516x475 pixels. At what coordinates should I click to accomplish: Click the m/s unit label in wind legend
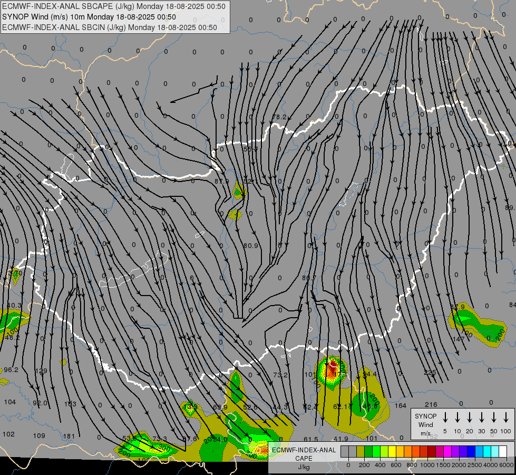[x=425, y=433]
